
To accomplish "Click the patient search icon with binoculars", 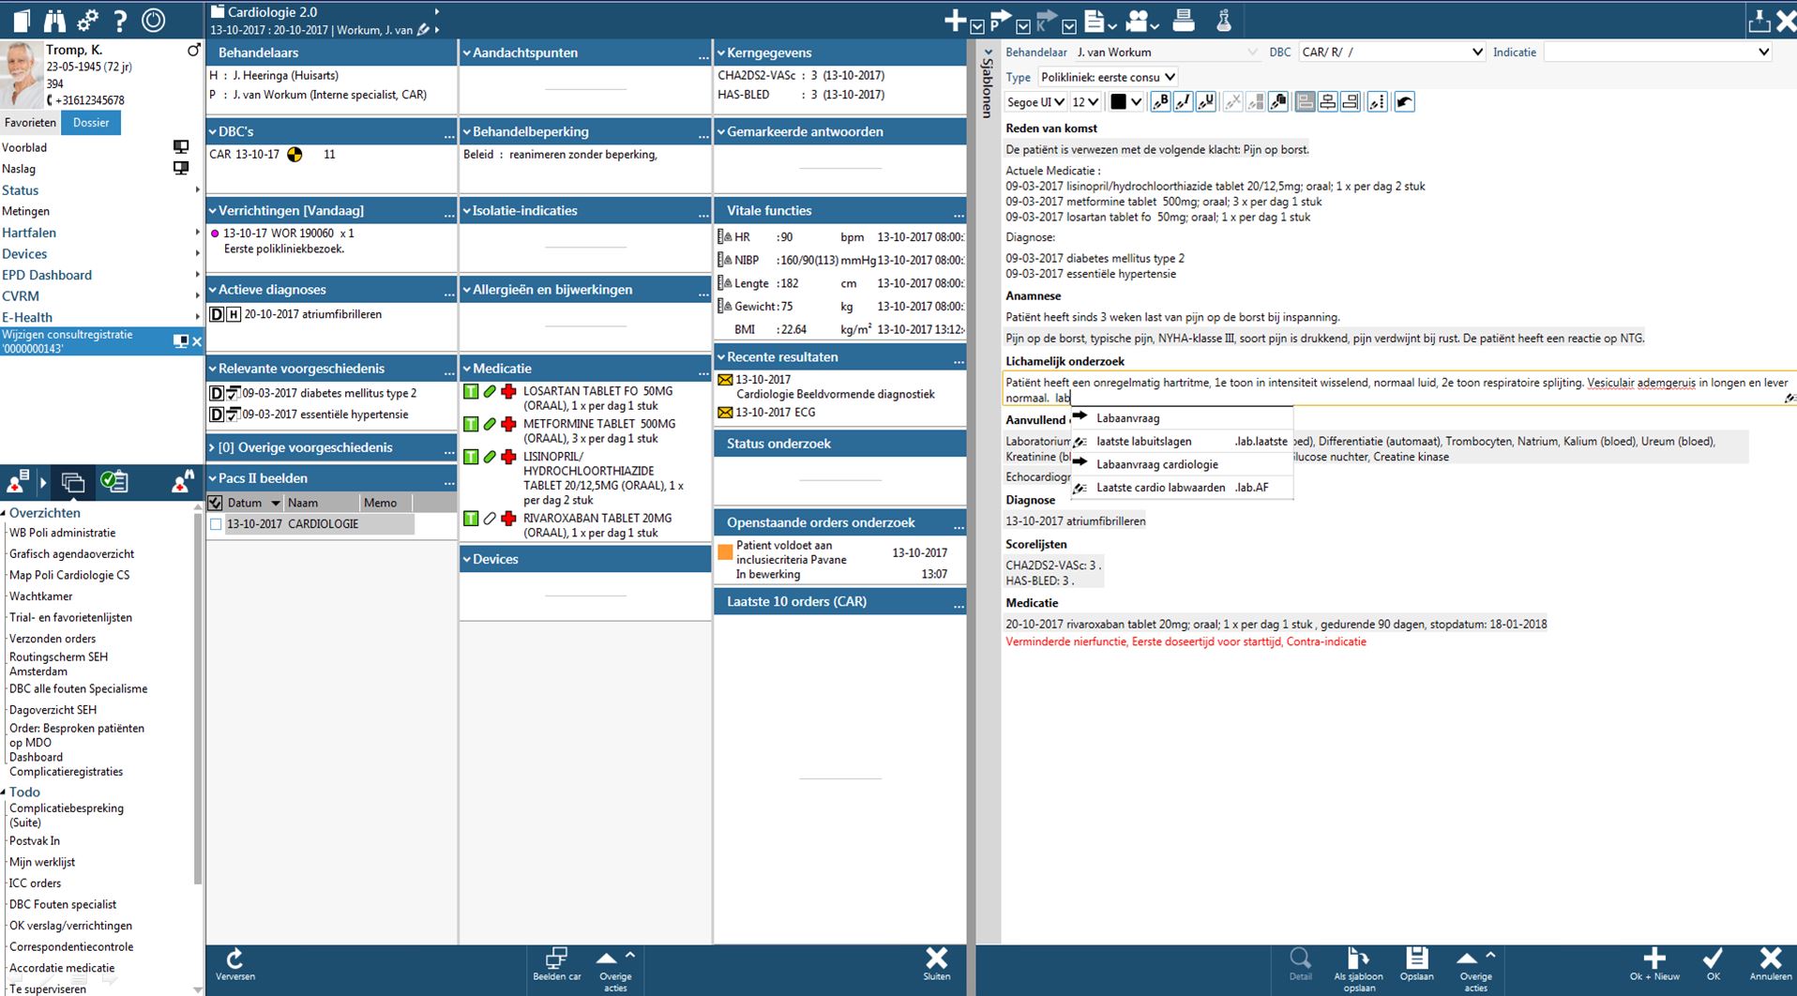I will 183,482.
